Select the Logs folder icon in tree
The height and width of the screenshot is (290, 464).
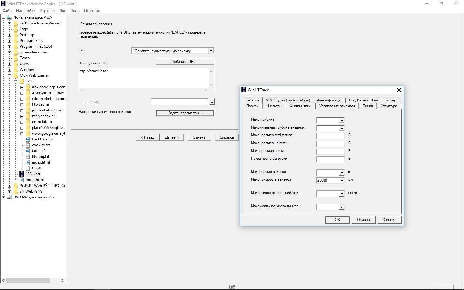tap(15, 29)
